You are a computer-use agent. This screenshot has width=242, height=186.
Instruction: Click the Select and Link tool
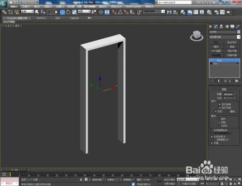coord(4,12)
